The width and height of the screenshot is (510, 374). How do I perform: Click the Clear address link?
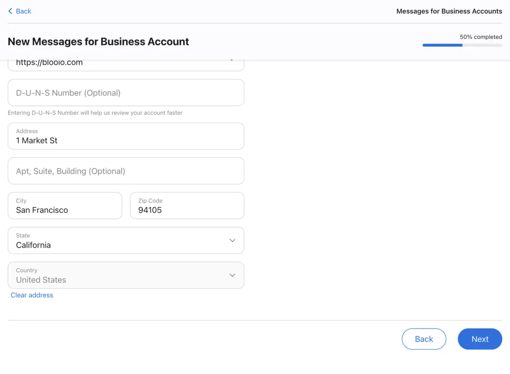32,295
